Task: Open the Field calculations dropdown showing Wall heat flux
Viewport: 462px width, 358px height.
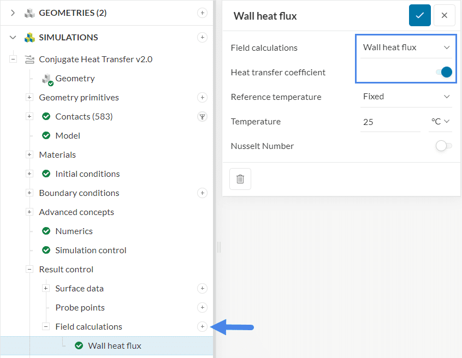Action: click(406, 47)
